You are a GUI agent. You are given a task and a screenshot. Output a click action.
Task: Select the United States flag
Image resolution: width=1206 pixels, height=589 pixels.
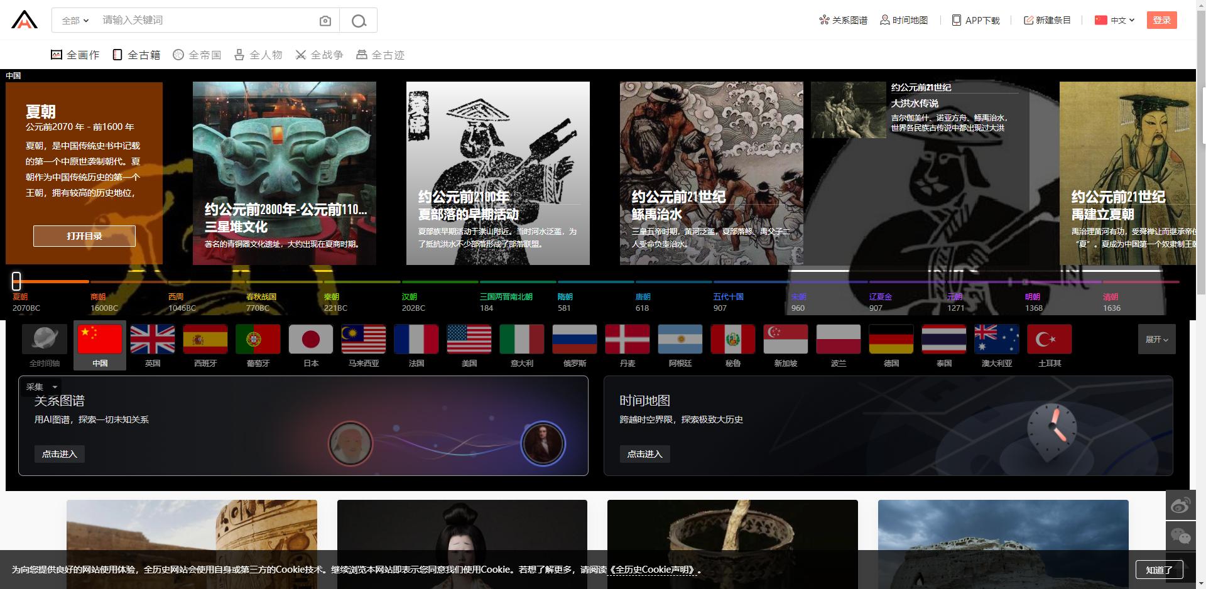click(x=469, y=340)
